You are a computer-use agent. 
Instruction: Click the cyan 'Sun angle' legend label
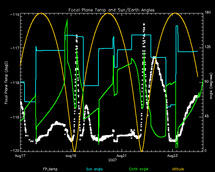(x=94, y=169)
